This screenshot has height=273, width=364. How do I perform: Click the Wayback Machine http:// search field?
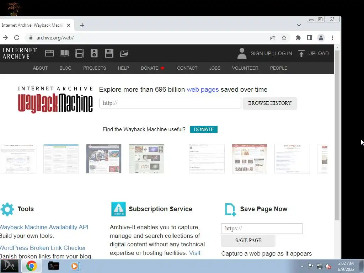coord(170,103)
